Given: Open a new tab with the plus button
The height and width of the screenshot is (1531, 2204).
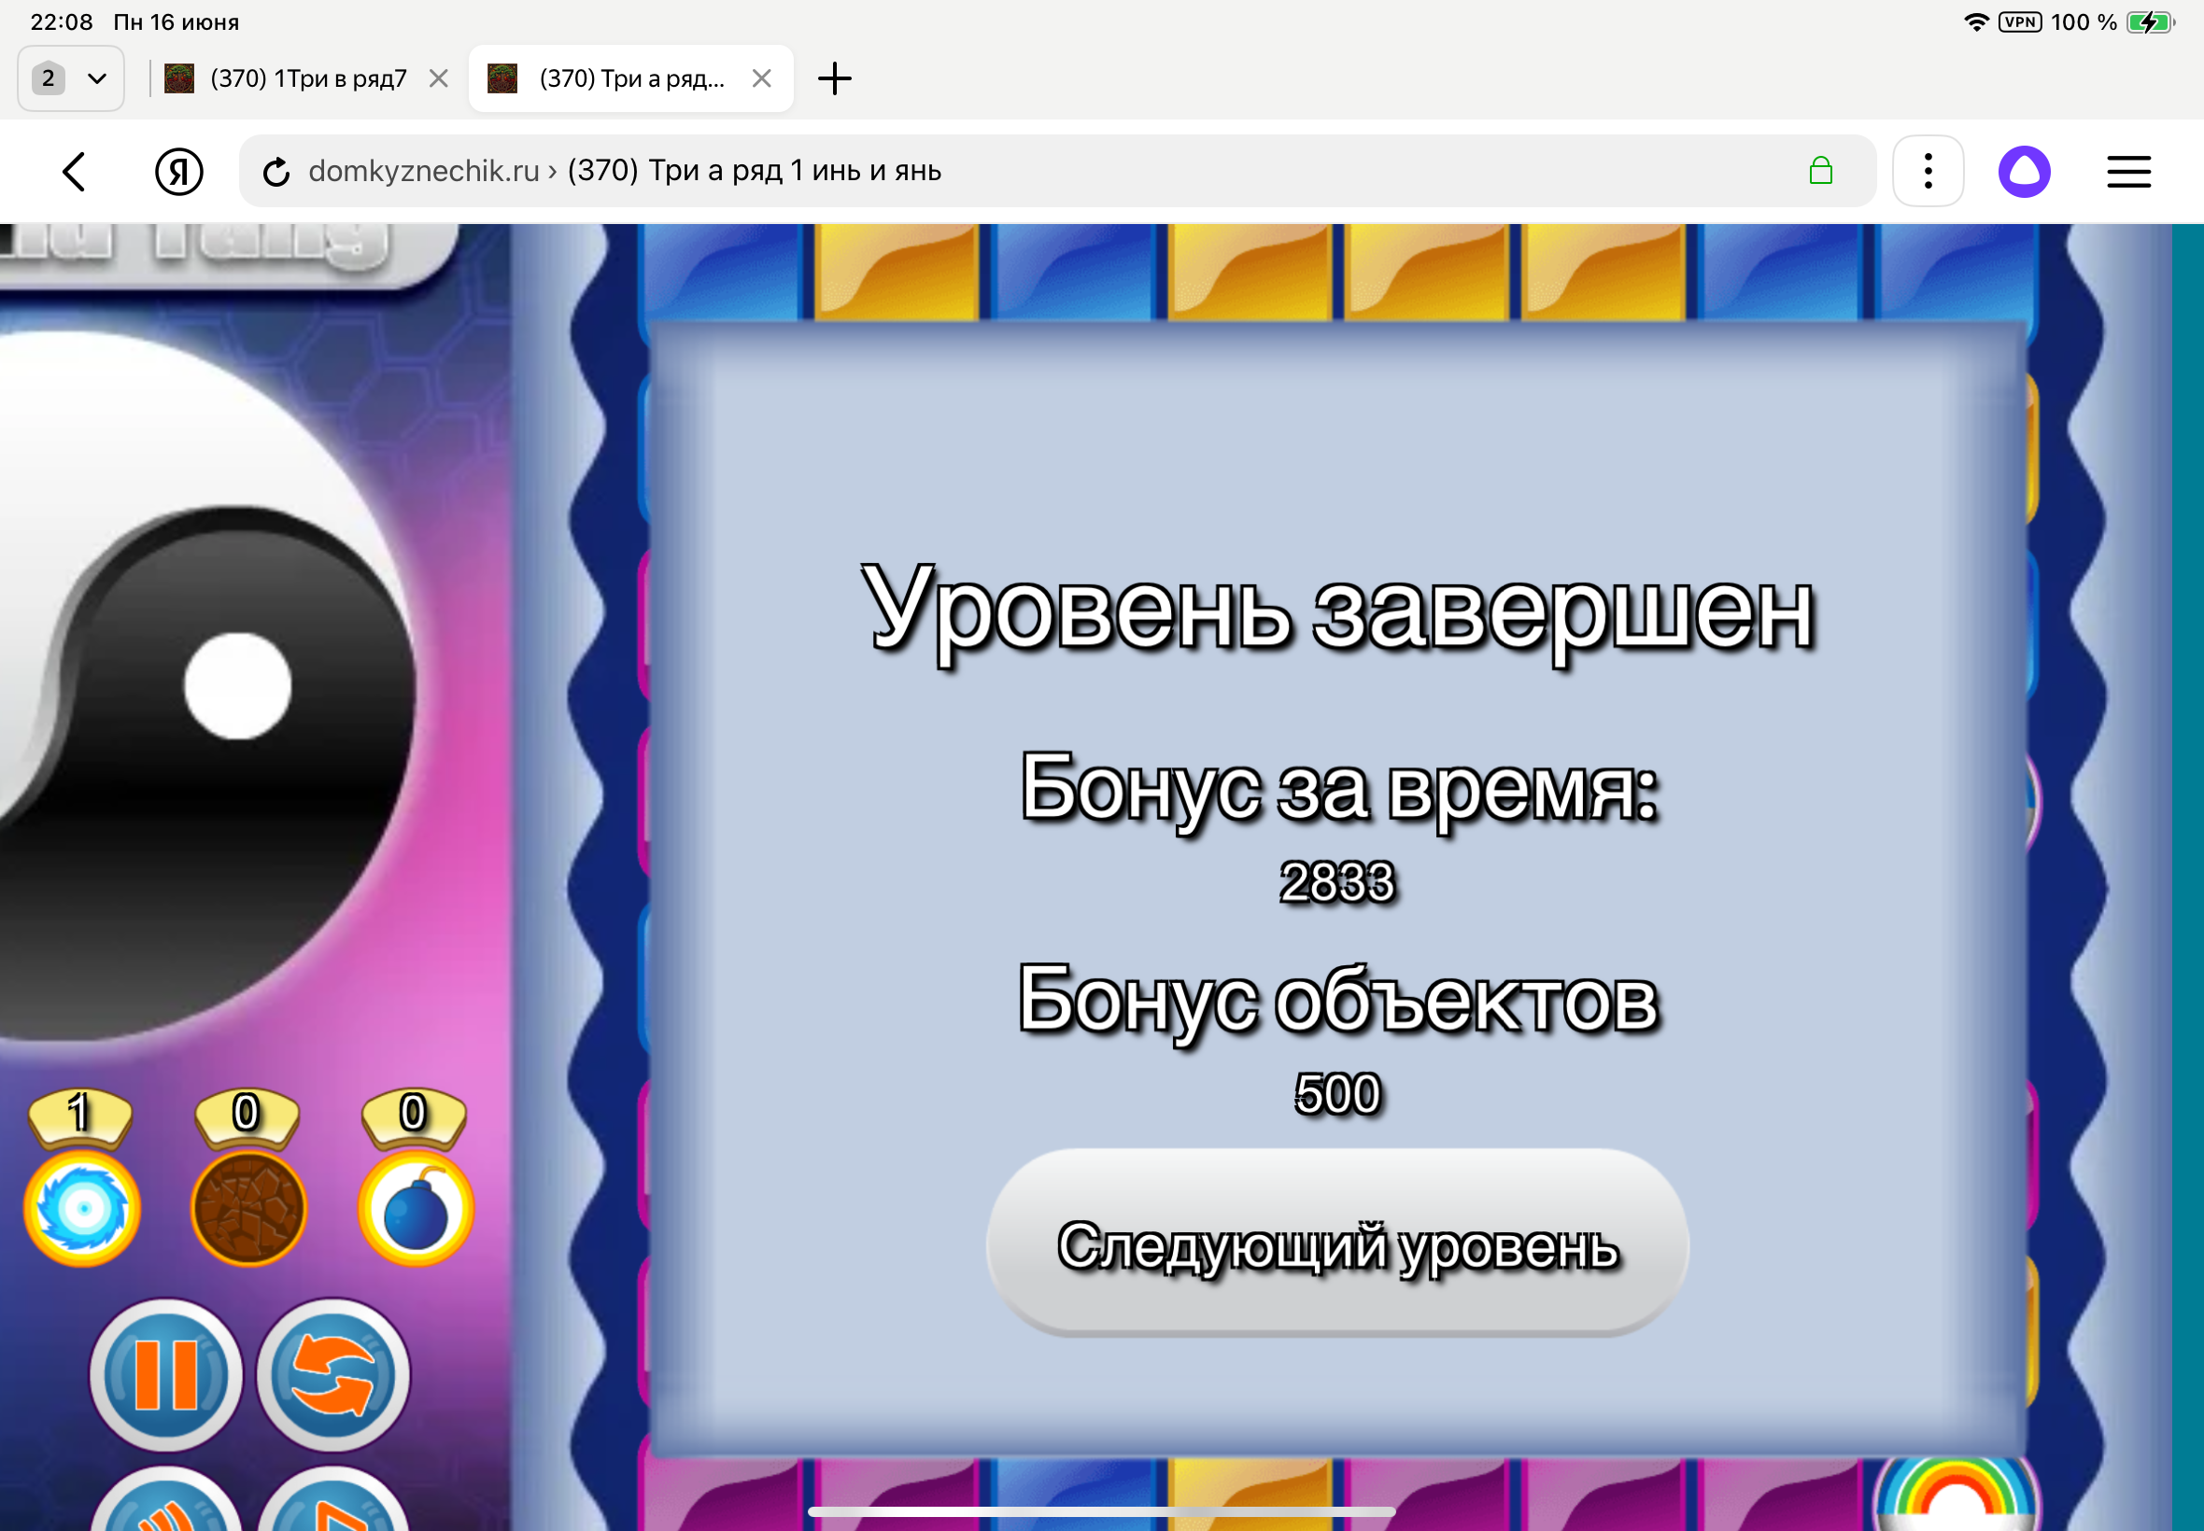Looking at the screenshot, I should point(834,78).
